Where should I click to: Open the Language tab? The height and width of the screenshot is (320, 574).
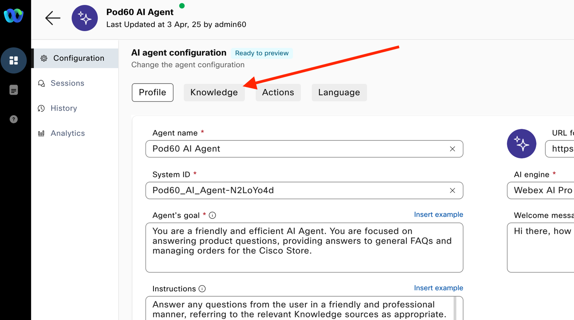[339, 92]
